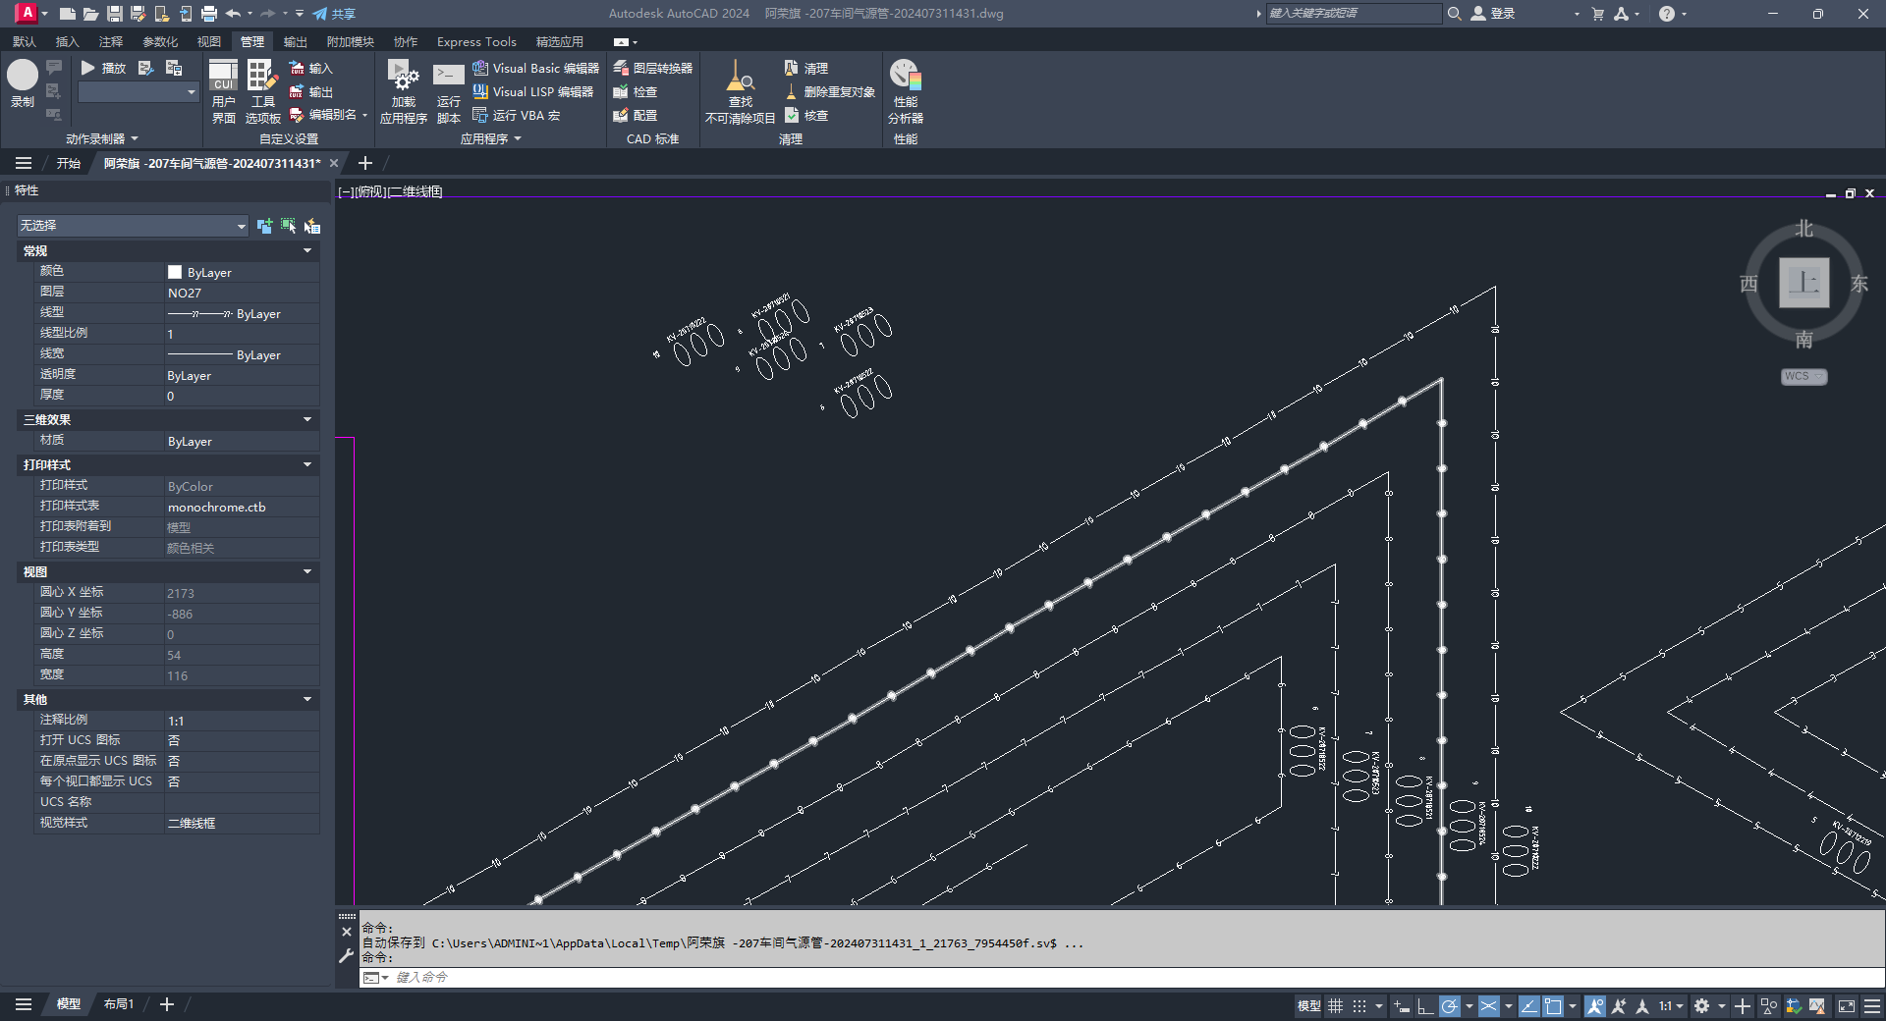This screenshot has height=1021, width=1886.
Task: Toggle object snap tracking in status bar
Action: pos(1529,1006)
